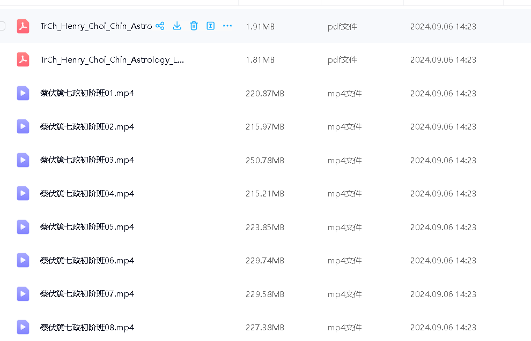
Task: Click the video icon for 蔡伏箎七政初阶班01.mp4
Action: click(23, 93)
